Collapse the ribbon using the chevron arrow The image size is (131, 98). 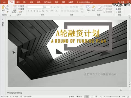tap(129, 15)
